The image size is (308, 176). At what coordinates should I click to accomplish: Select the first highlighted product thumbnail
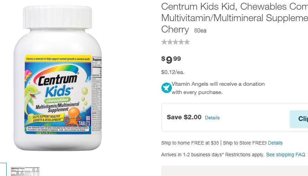3,169
